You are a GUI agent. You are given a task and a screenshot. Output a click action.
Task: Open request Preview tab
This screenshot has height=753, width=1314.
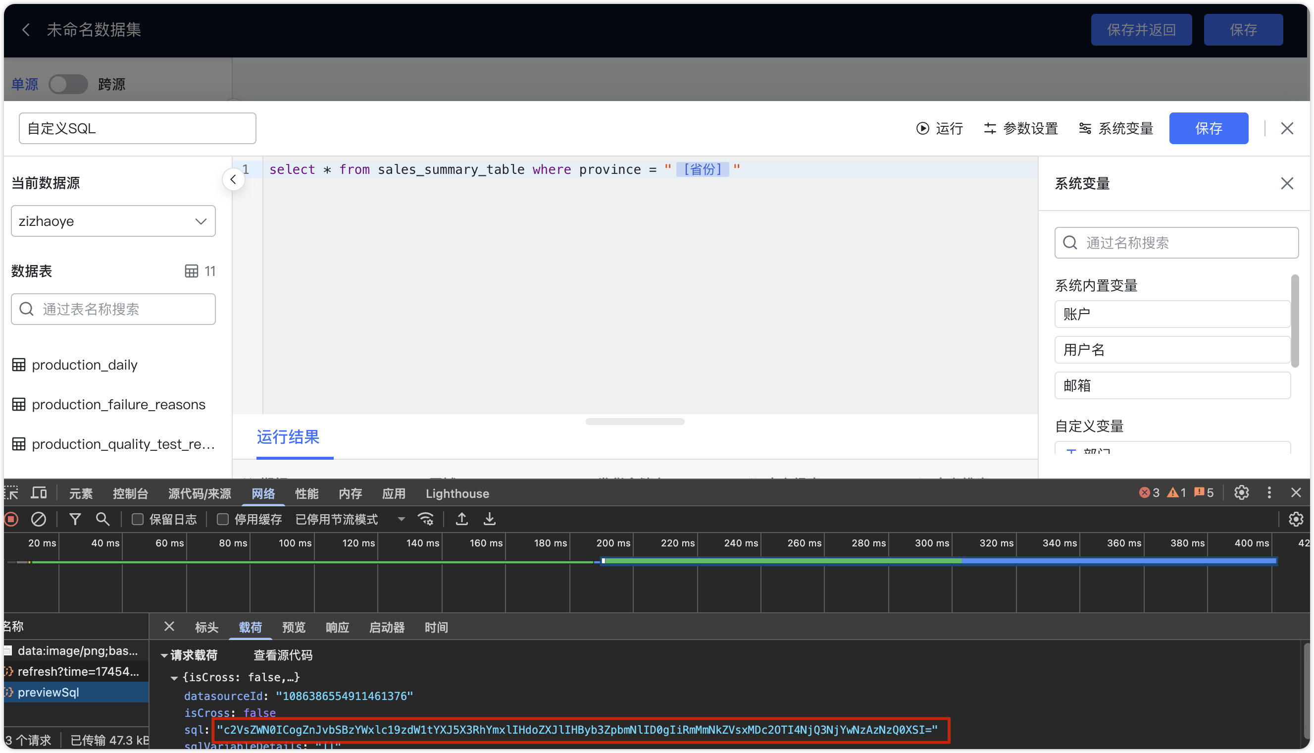[x=294, y=627]
